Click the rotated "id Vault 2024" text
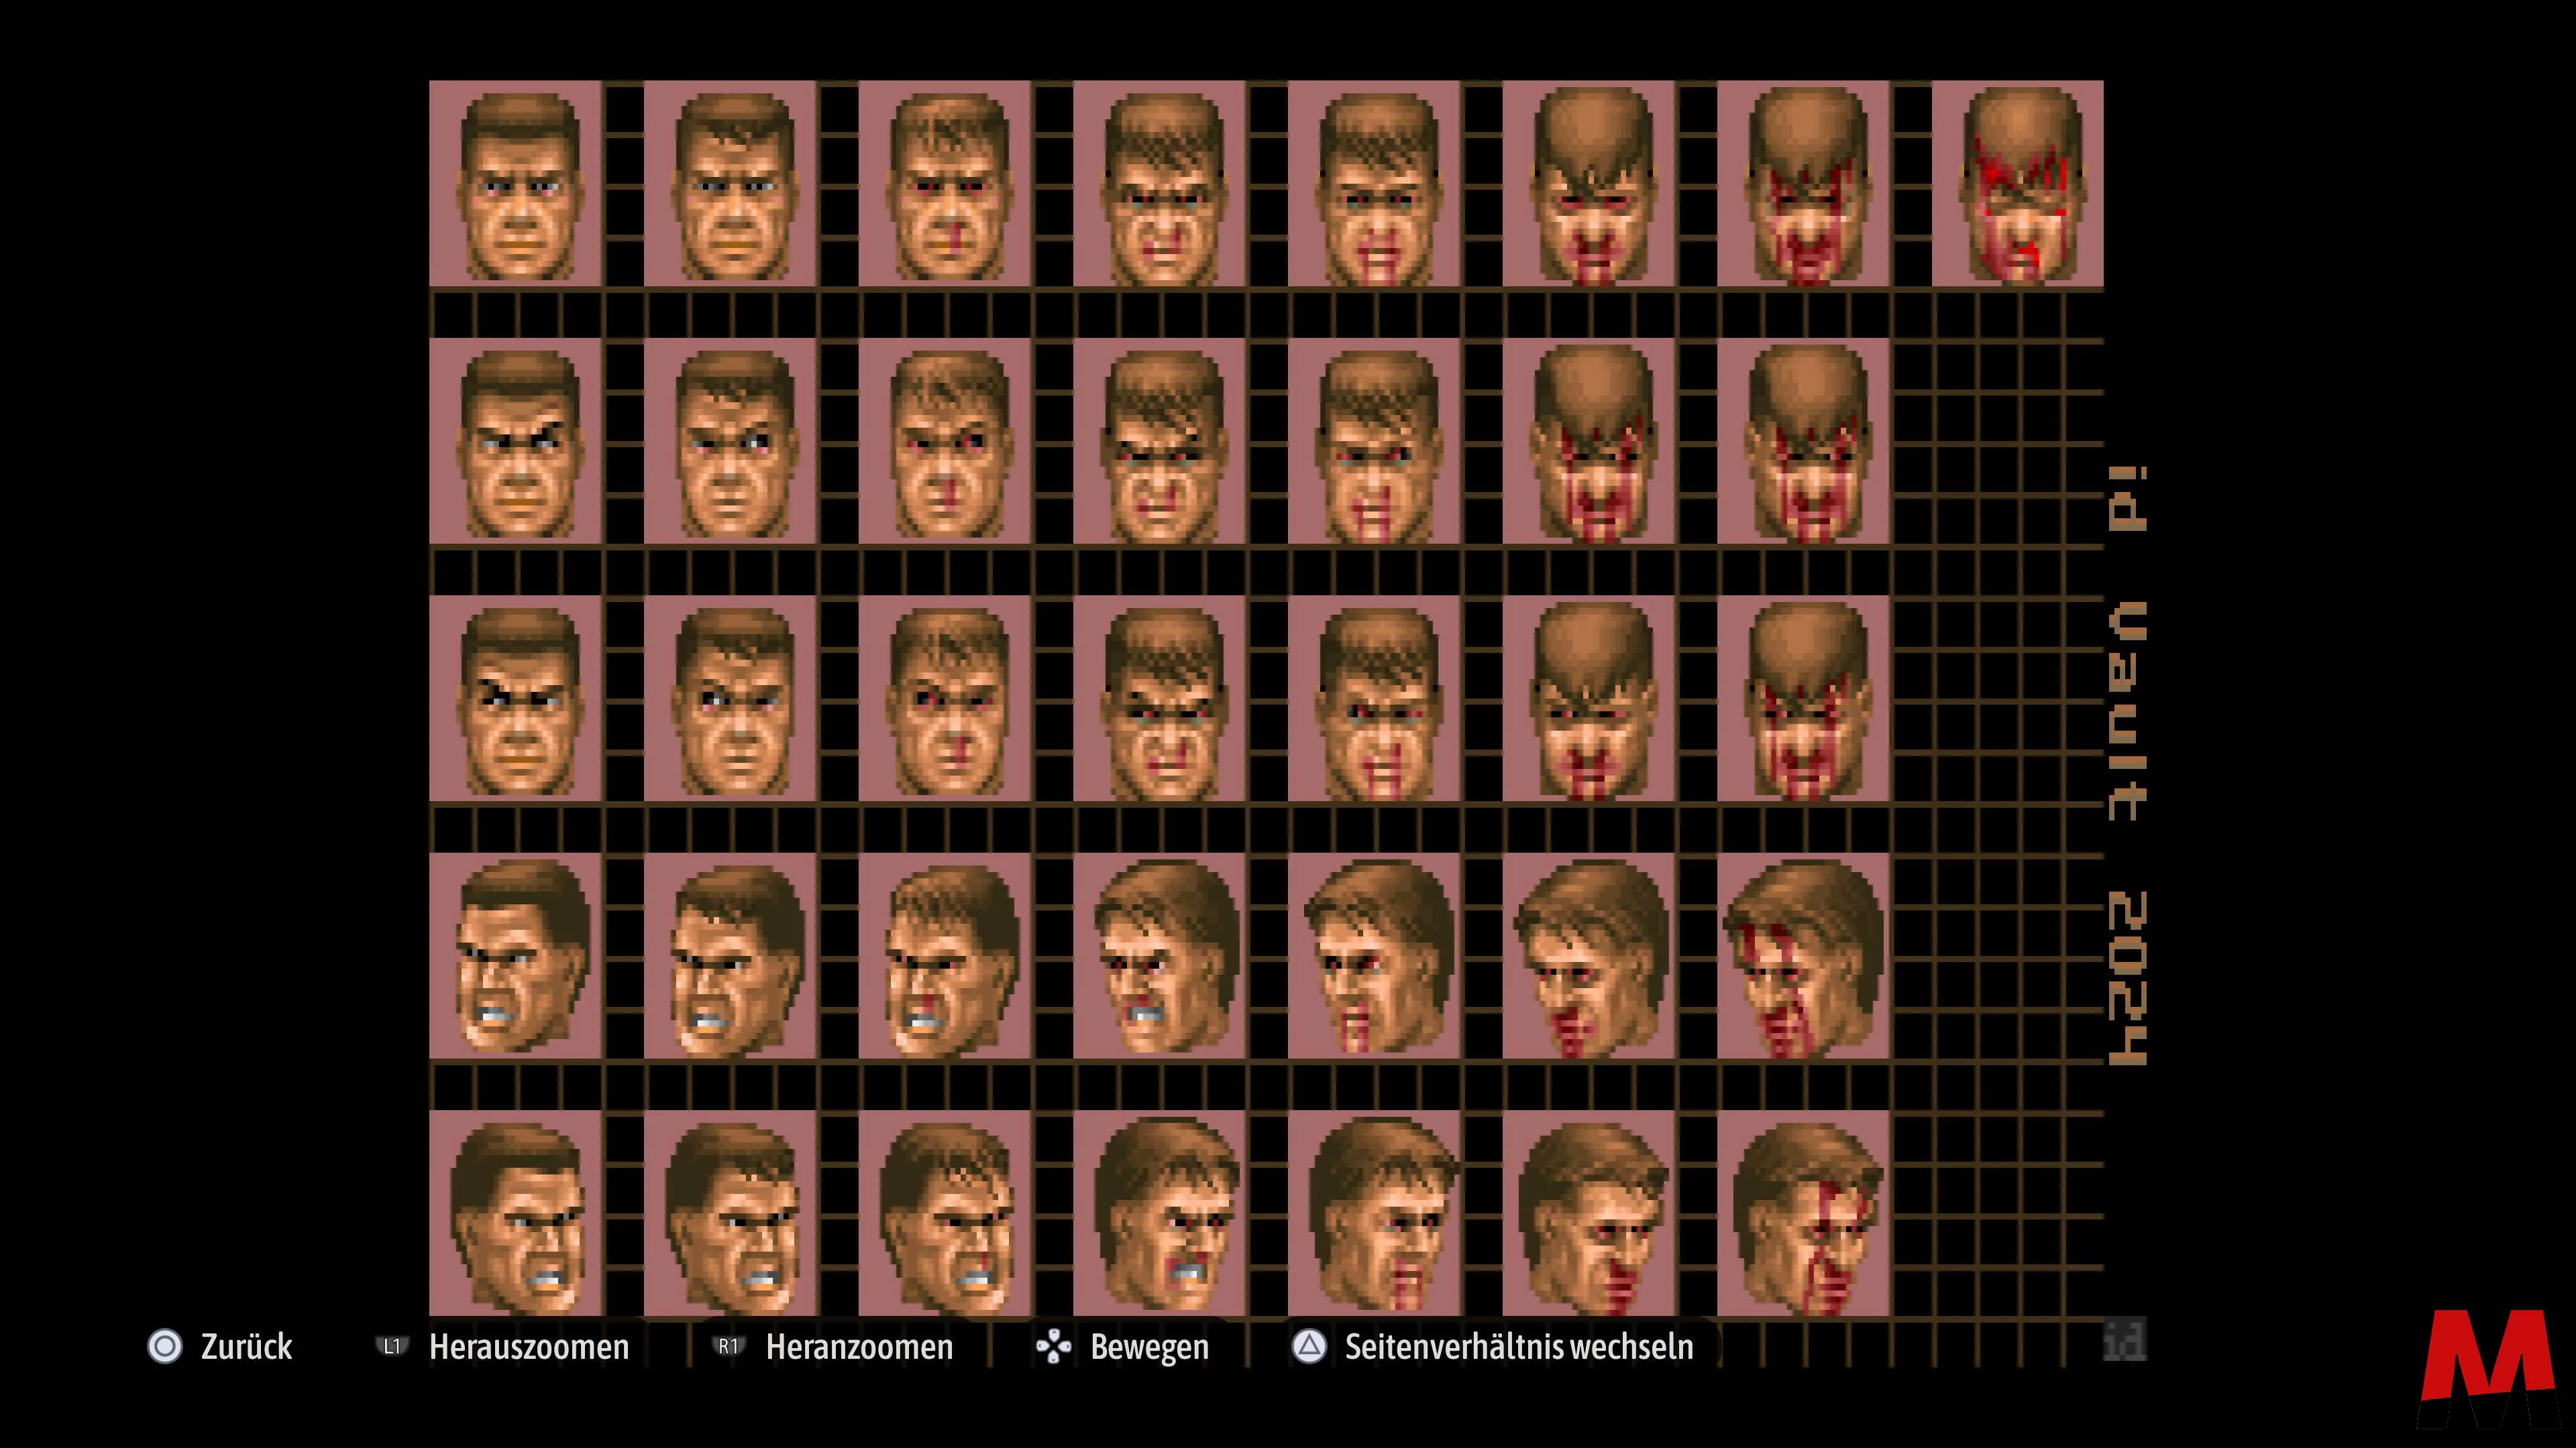The height and width of the screenshot is (1448, 2576). pyautogui.click(x=2127, y=766)
